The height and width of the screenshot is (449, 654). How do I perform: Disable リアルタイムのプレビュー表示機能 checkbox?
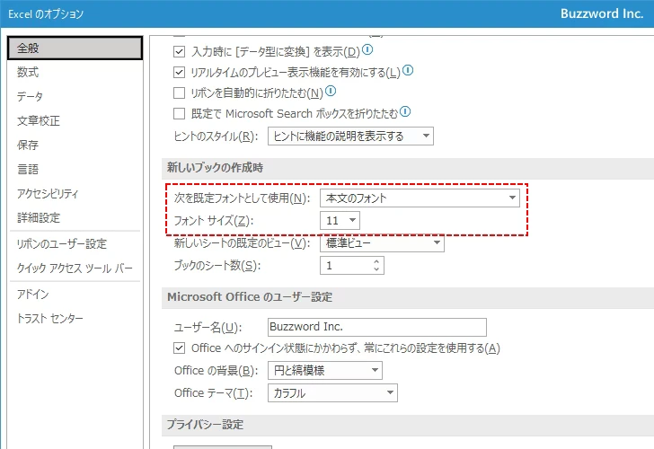179,72
